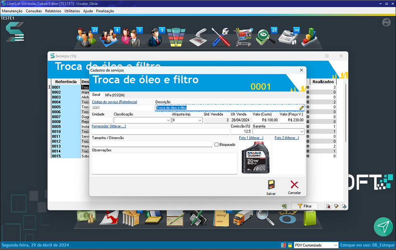396x250 pixels.
Task: Open the Consultas menu
Action: [x=34, y=11]
